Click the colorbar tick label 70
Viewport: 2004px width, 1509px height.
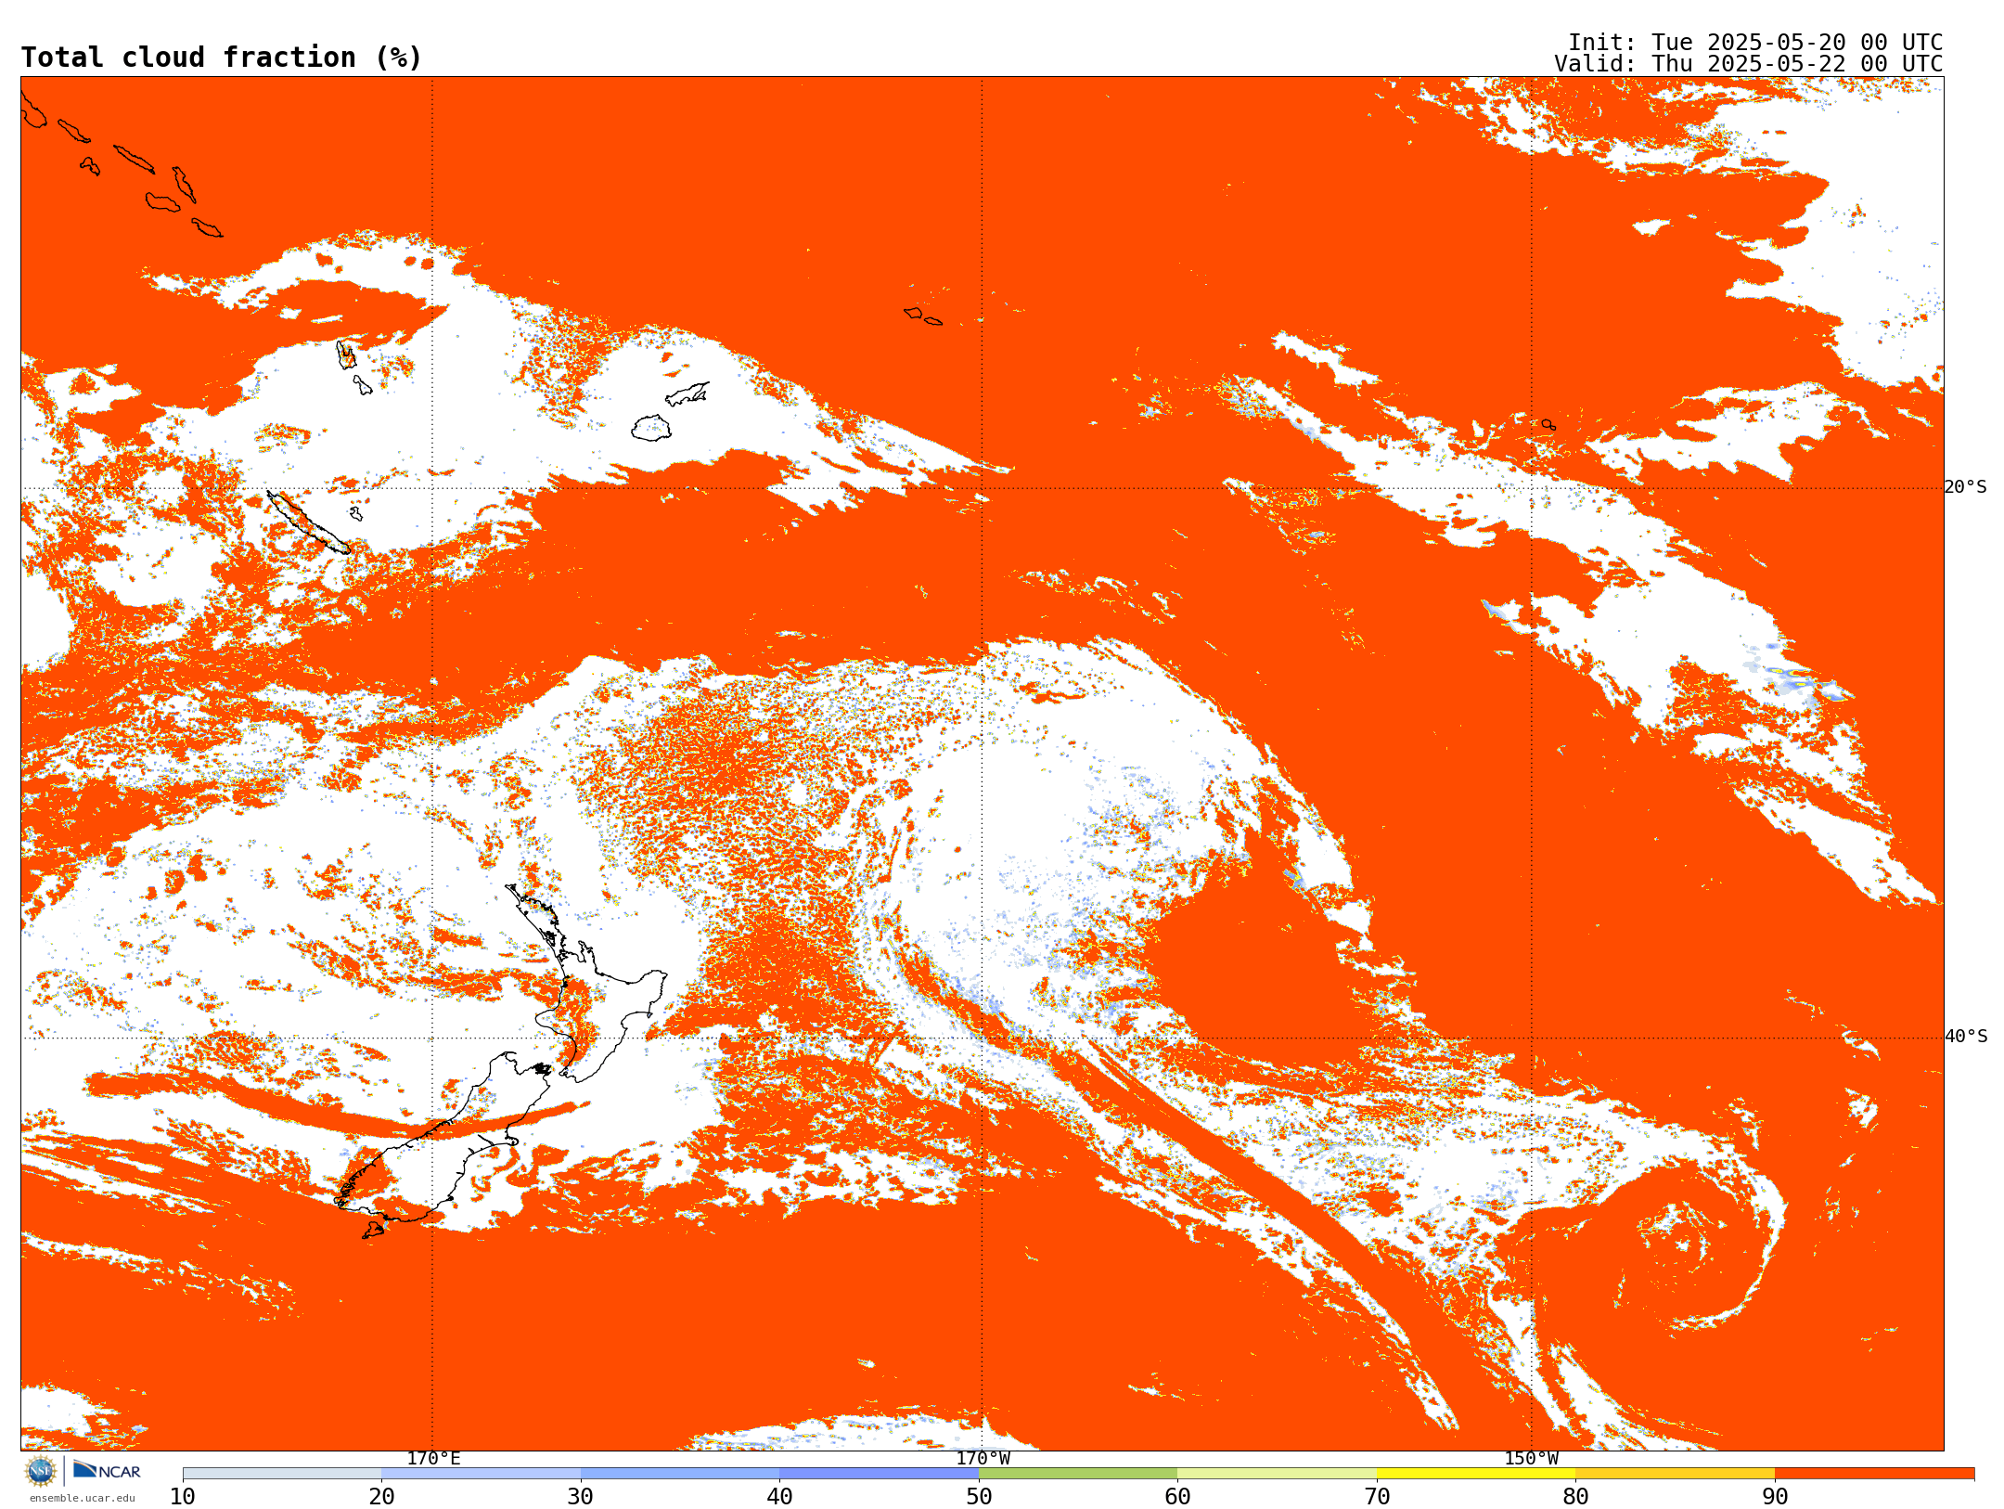[1377, 1497]
